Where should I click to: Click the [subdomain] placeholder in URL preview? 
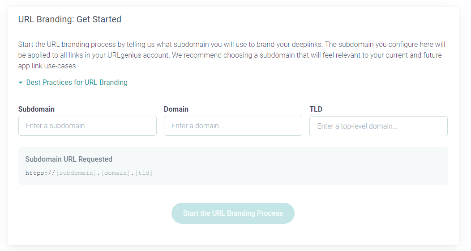point(76,173)
